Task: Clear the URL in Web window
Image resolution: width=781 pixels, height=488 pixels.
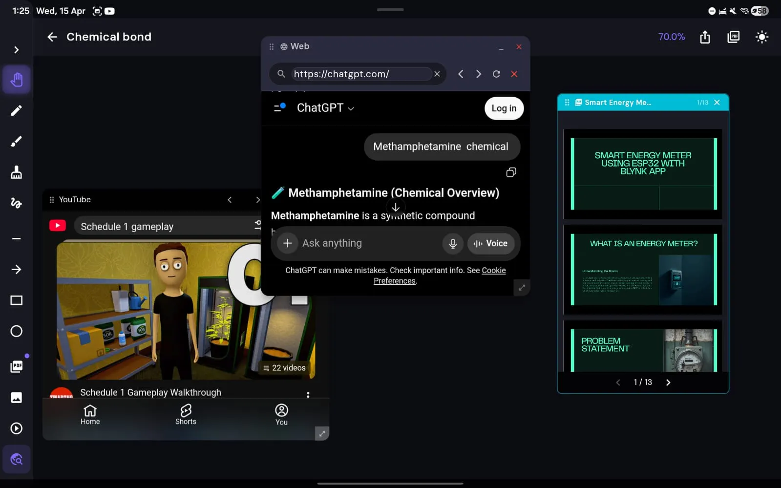Action: click(x=437, y=74)
